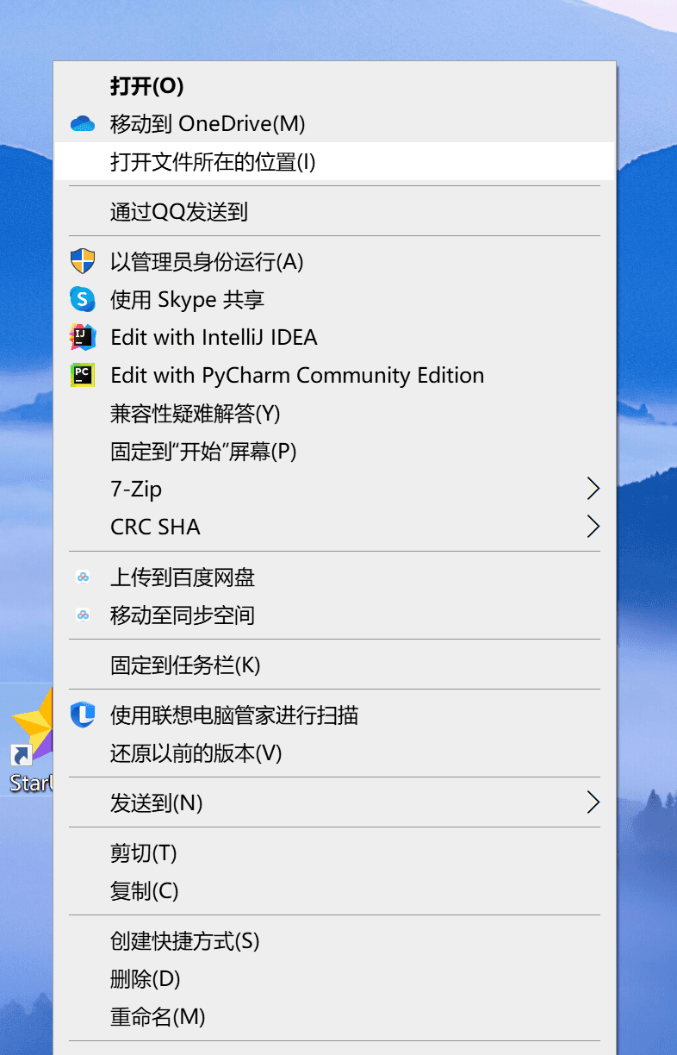677x1055 pixels.
Task: Click the IntelliJ IDEA icon
Action: click(x=83, y=337)
